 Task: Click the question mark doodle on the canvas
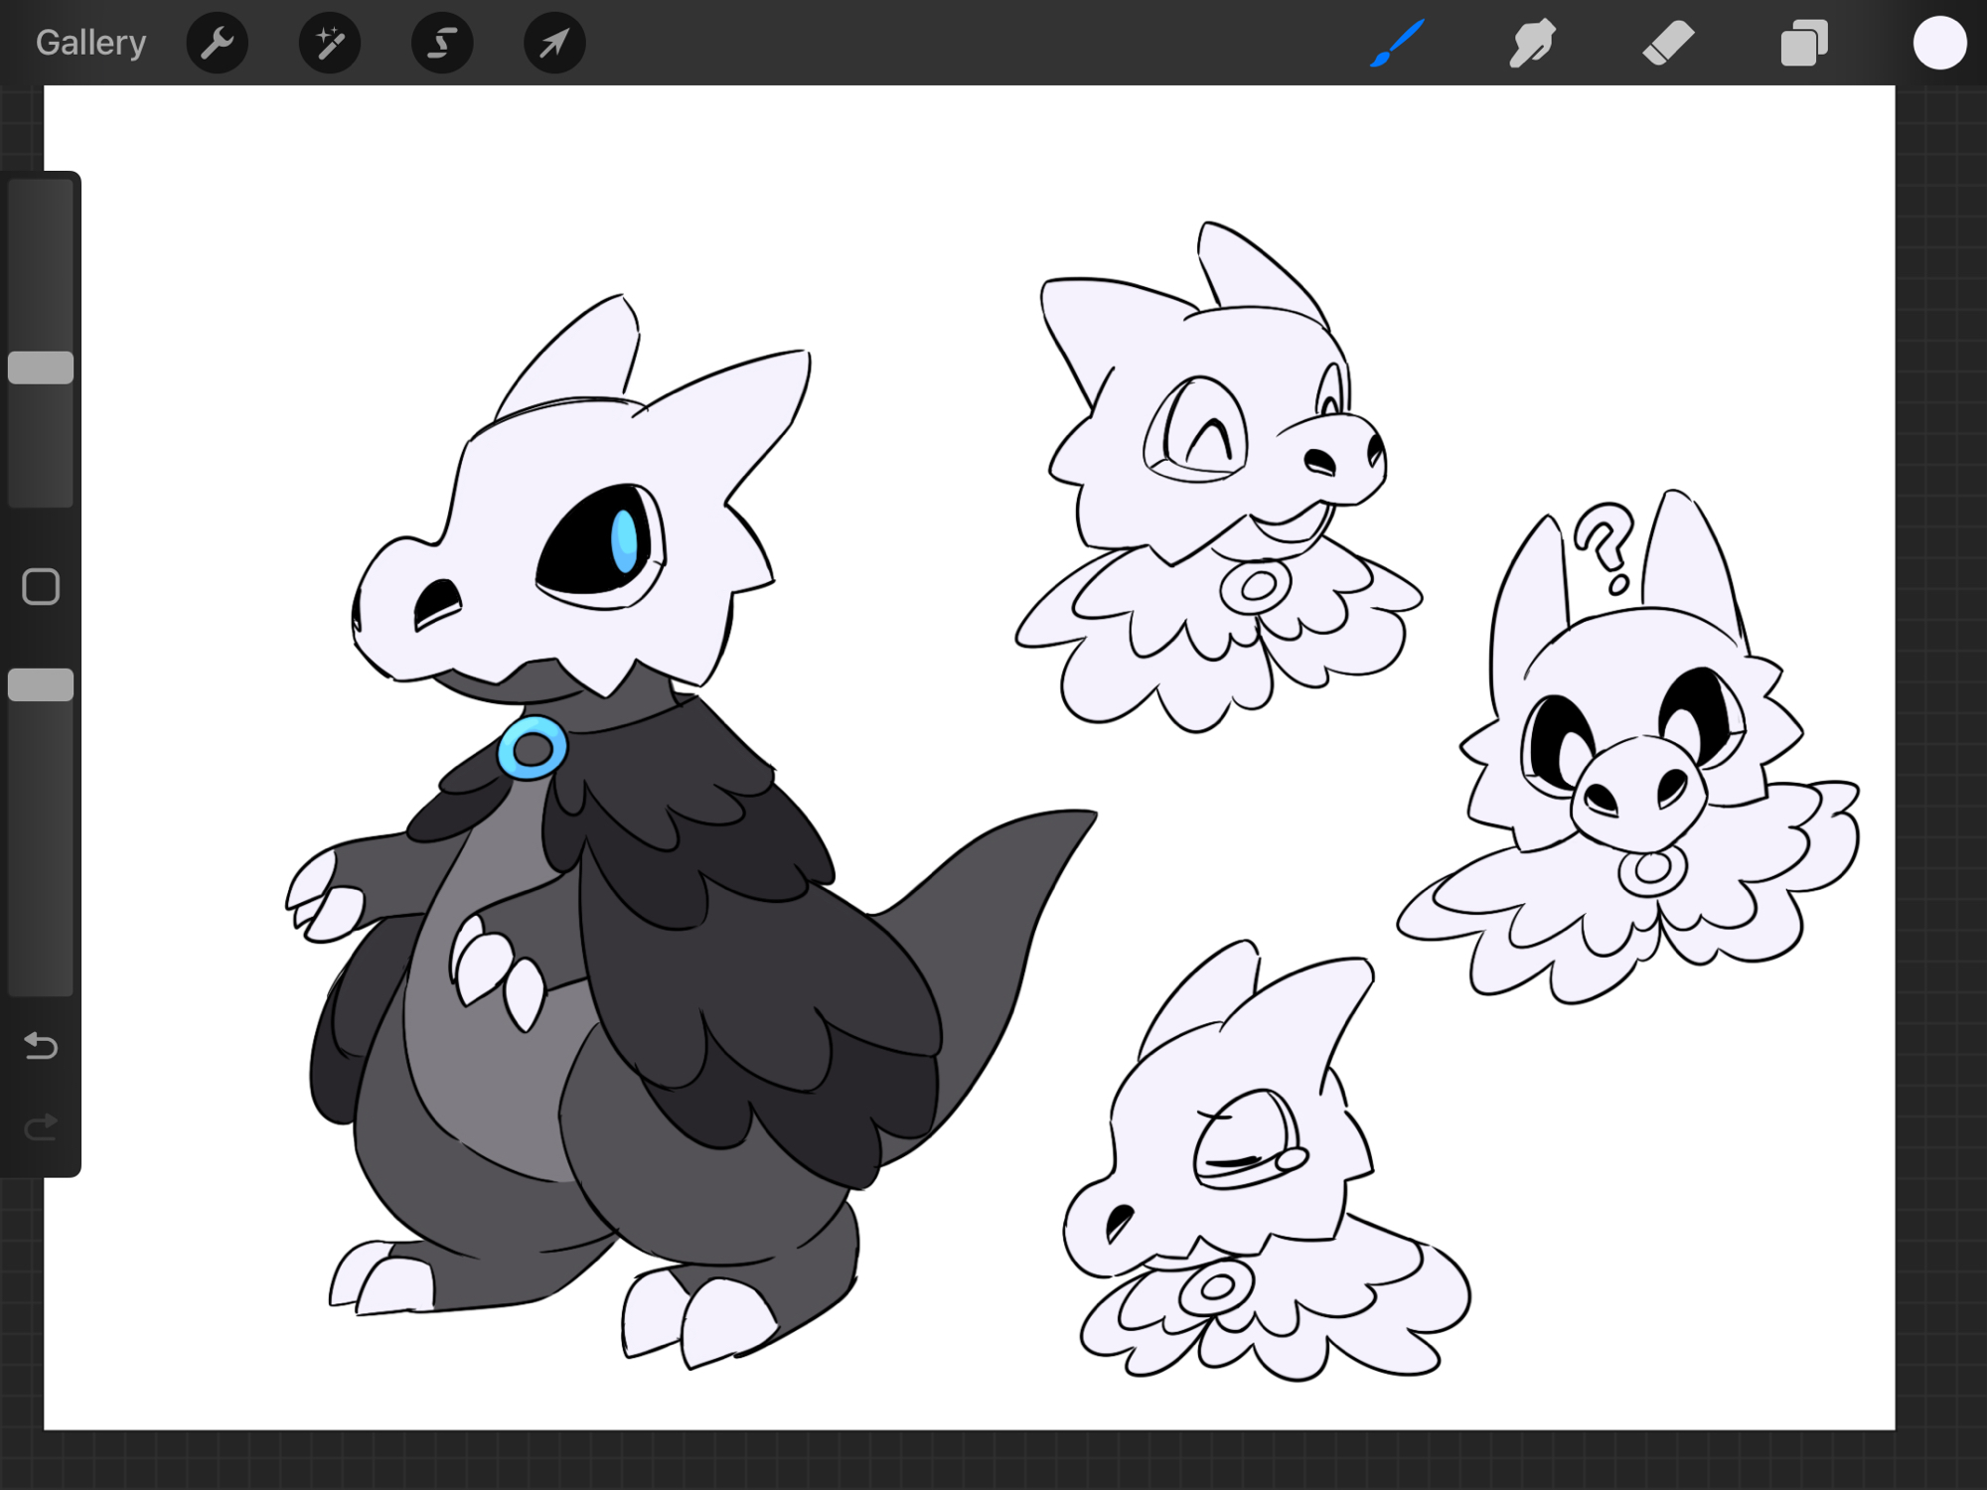point(1605,546)
